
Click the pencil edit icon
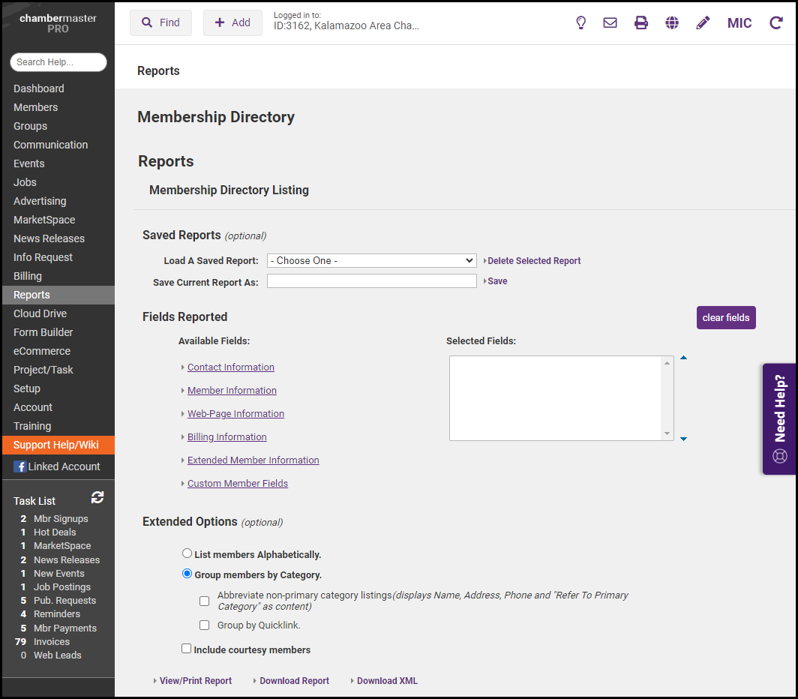tap(703, 22)
